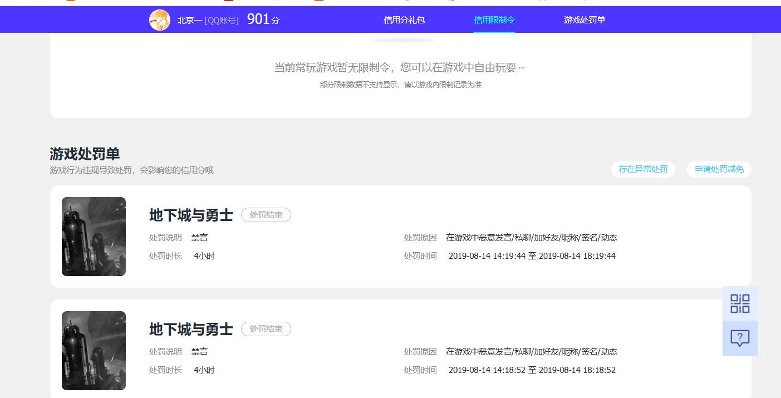Open second 地下城与勇士 game thumbnail (14:18:52 penalty)
This screenshot has height=398, width=781.
coord(94,351)
